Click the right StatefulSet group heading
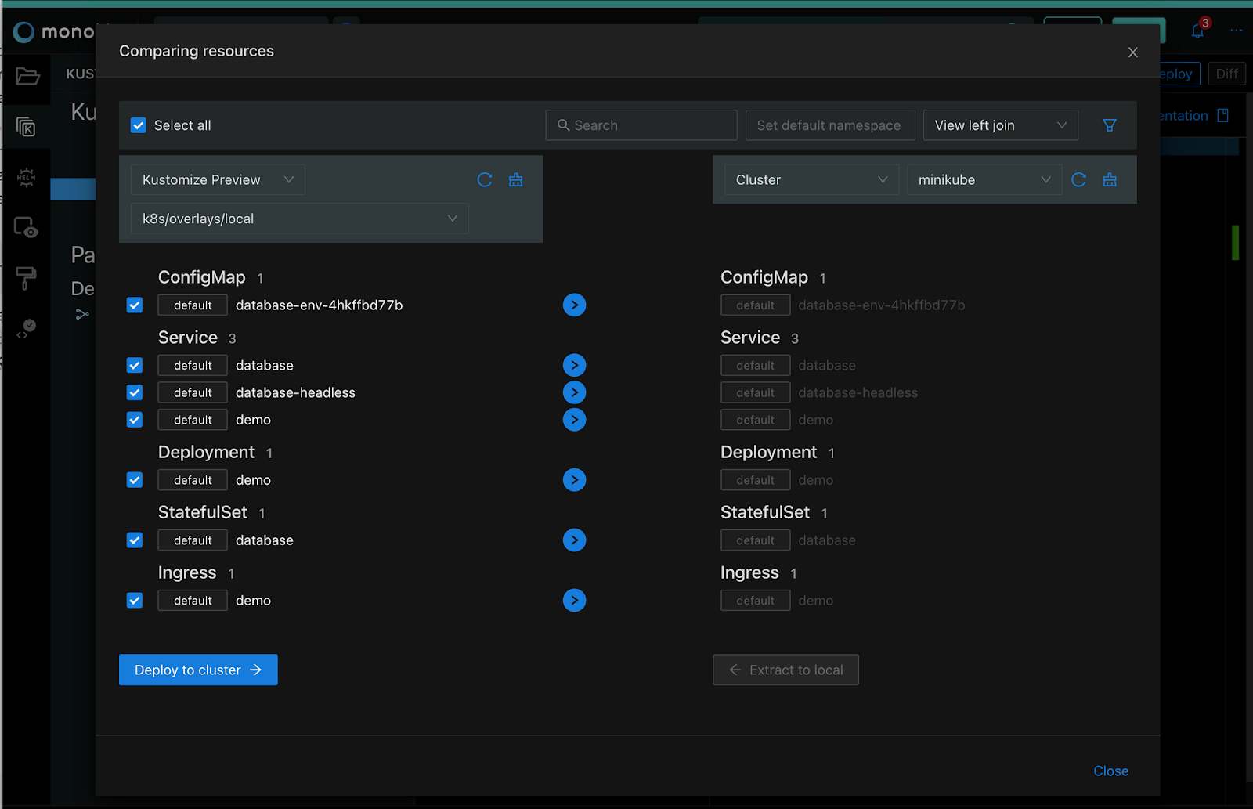1253x809 pixels. (765, 512)
